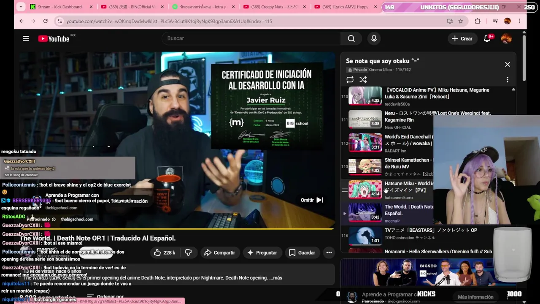Open thebigschool.com sponsor link on video
Screen dimensions: 540x304
77,219
